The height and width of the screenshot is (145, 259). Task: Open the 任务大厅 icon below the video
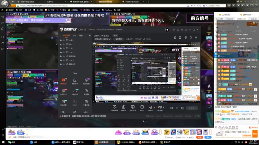[x=12, y=132]
